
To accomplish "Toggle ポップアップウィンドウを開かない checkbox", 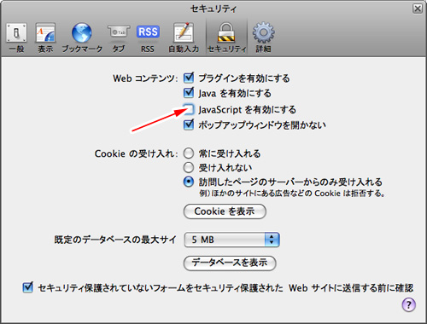I will 189,124.
